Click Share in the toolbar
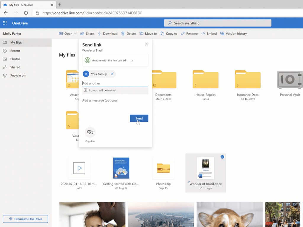303x227 pixels. (x=87, y=34)
